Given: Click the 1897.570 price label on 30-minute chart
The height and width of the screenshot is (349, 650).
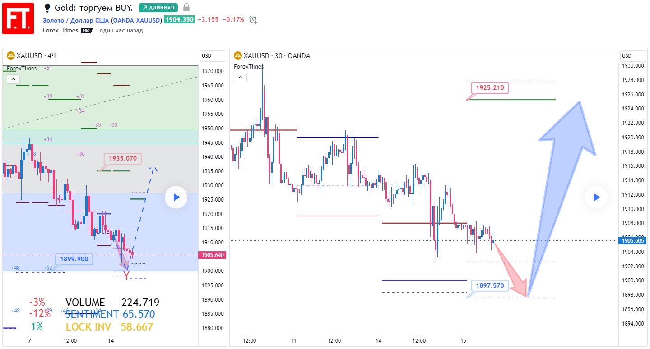Looking at the screenshot, I should [x=489, y=285].
